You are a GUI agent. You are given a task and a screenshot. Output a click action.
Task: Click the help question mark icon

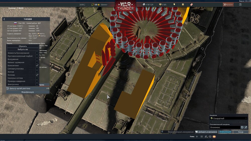[x=240, y=5]
